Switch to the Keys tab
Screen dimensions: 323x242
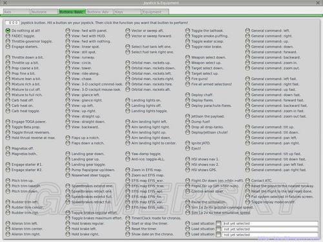click(x=128, y=12)
